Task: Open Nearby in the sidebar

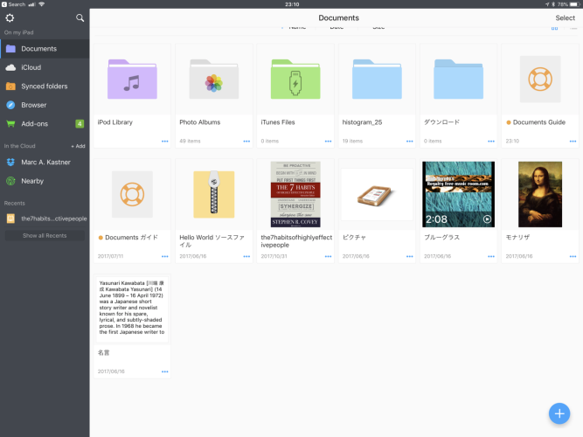Action: pyautogui.click(x=32, y=181)
